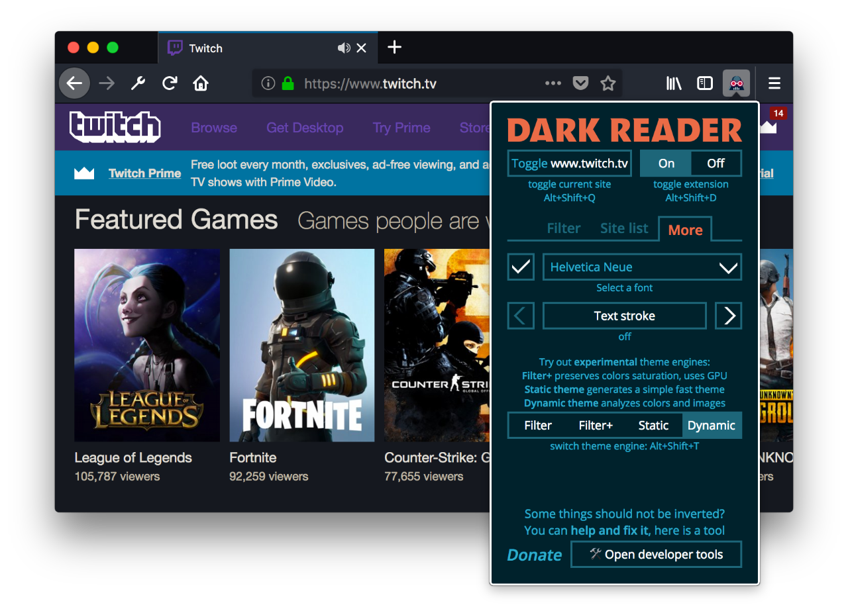Click Open developer tools button
848x607 pixels.
click(x=657, y=555)
